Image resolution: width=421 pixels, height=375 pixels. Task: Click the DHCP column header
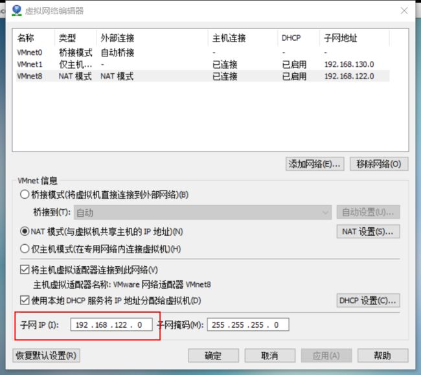(299, 38)
